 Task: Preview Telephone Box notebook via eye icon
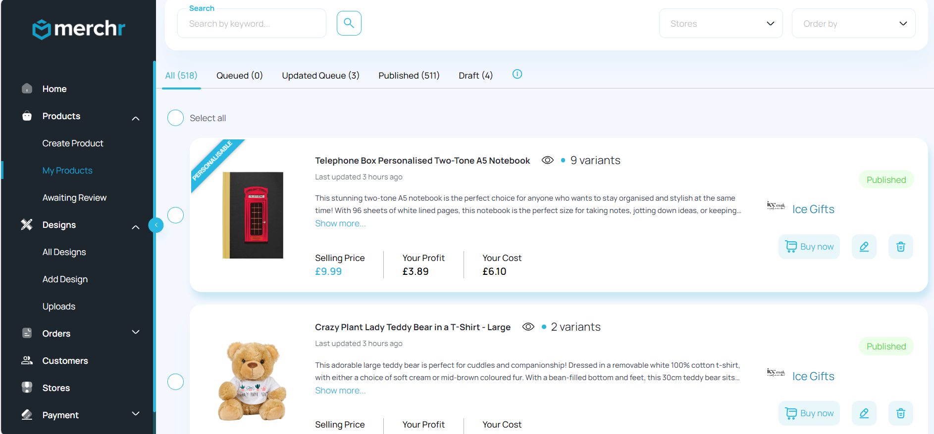(547, 160)
